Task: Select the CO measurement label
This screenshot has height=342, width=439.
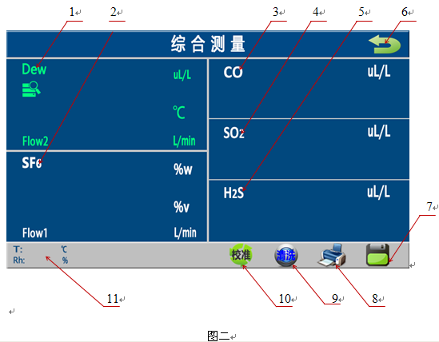Action: pyautogui.click(x=233, y=73)
